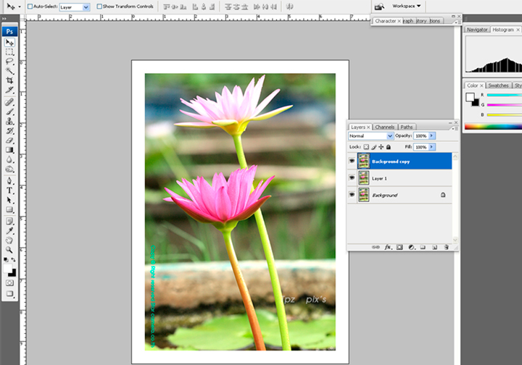Viewport: 522px width, 365px height.
Task: Enable the Auto-Select checkbox
Action: click(30, 7)
